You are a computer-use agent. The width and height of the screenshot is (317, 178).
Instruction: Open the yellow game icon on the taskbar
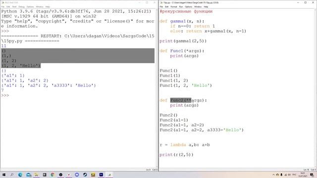coord(93,175)
